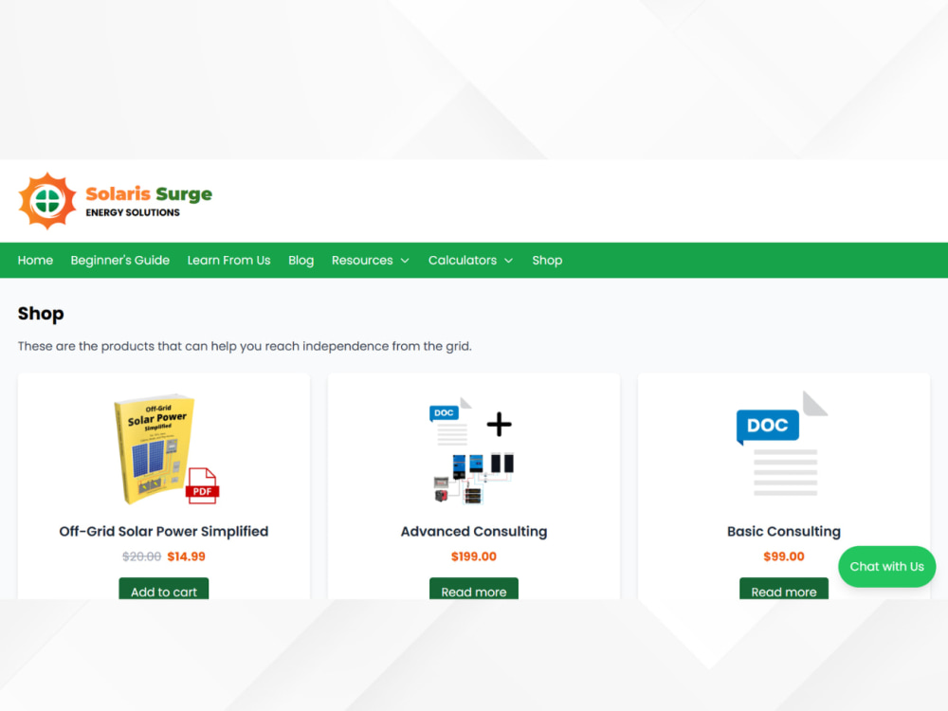
Task: Open the Chat with Us button
Action: [887, 567]
